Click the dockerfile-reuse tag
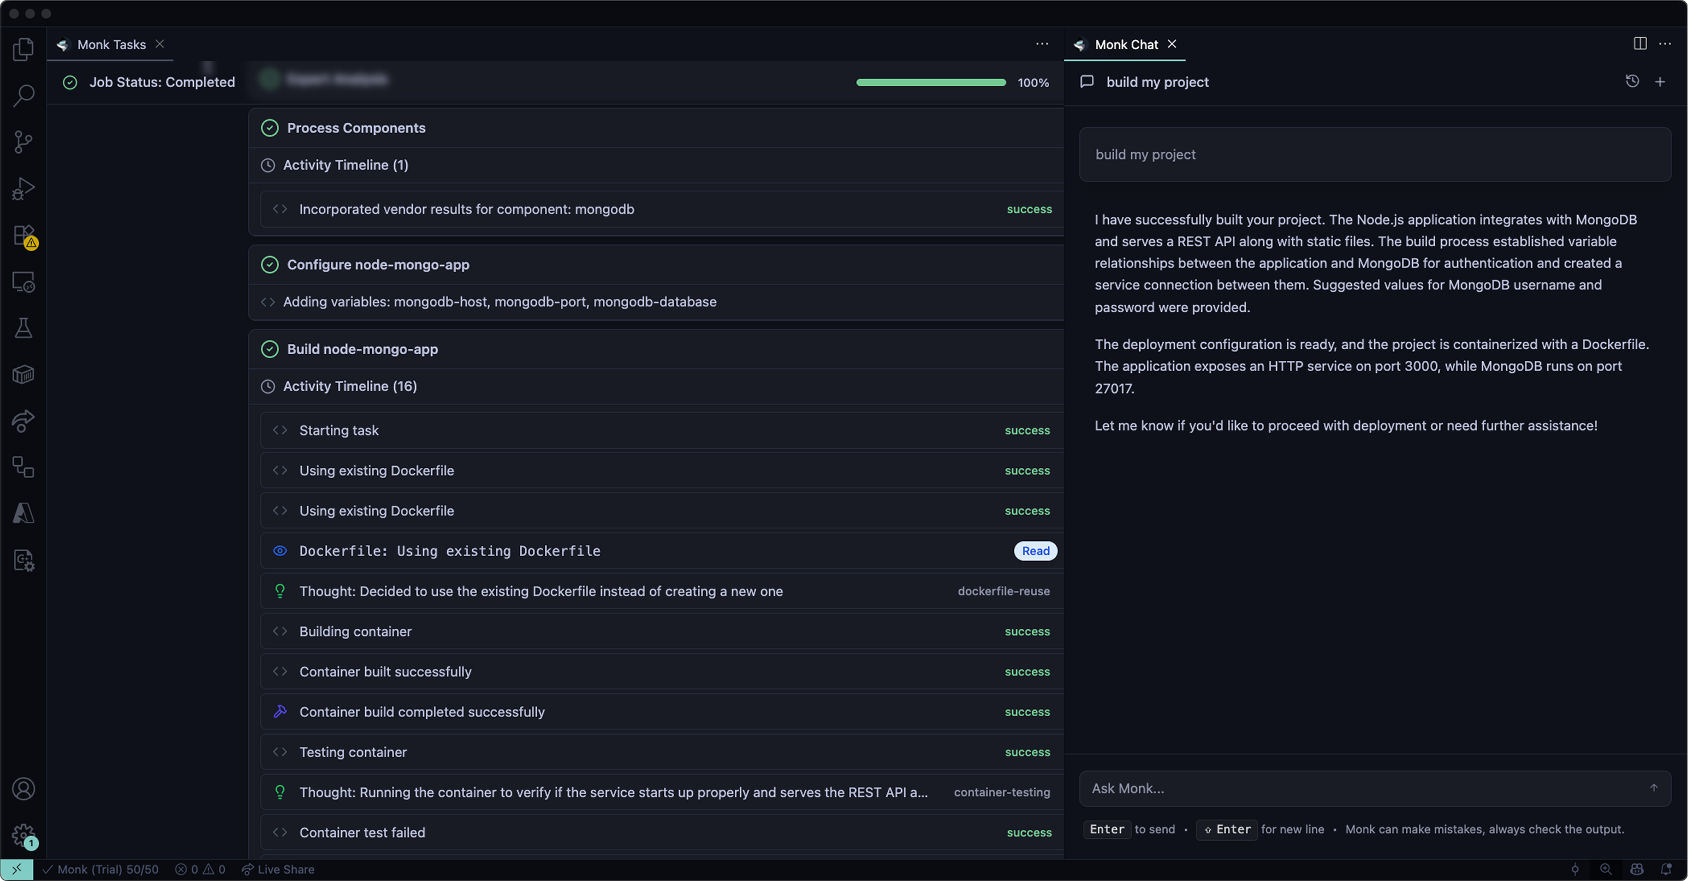1688x881 pixels. pyautogui.click(x=1003, y=591)
